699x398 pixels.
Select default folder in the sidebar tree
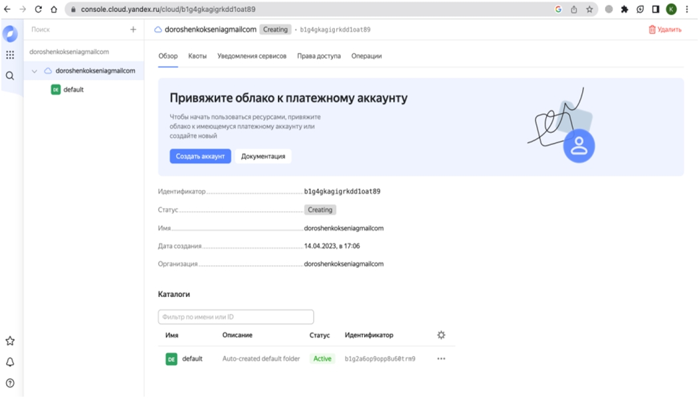click(x=73, y=90)
